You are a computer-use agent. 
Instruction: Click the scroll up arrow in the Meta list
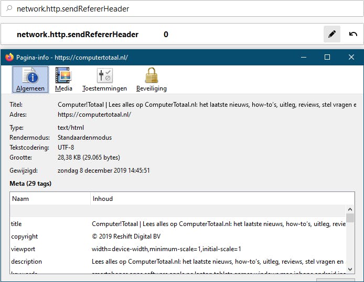point(350,209)
